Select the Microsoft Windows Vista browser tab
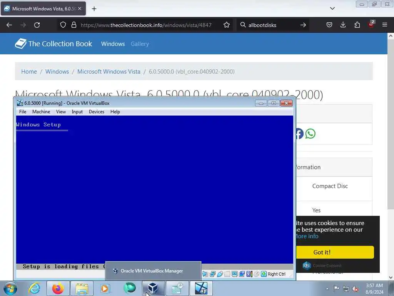 coord(43,8)
